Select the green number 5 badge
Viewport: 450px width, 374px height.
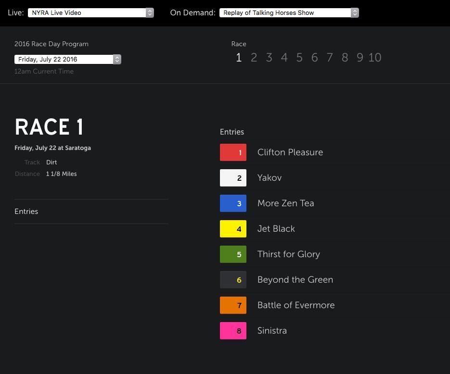coord(233,254)
